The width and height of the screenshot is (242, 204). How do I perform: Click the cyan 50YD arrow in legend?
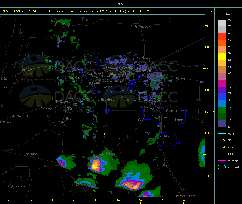(222, 133)
